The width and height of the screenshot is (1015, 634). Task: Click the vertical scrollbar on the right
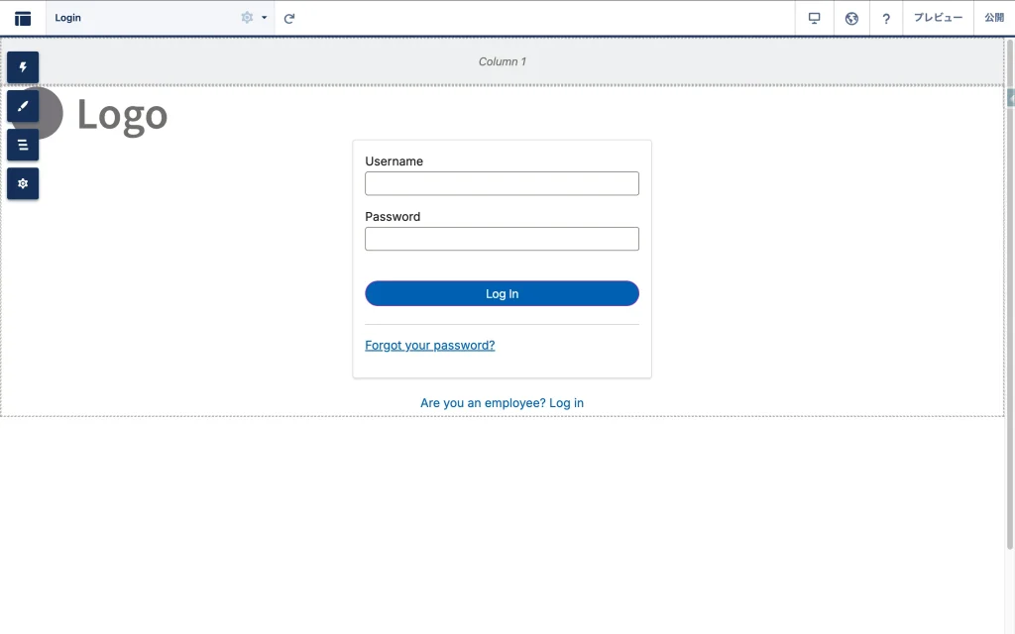coord(1009,297)
